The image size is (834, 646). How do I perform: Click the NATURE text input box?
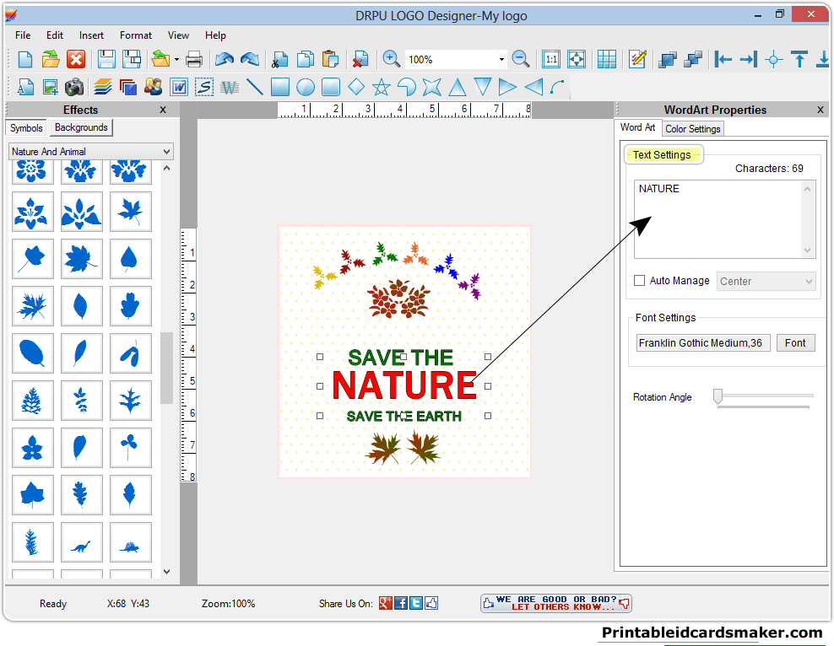(x=724, y=219)
